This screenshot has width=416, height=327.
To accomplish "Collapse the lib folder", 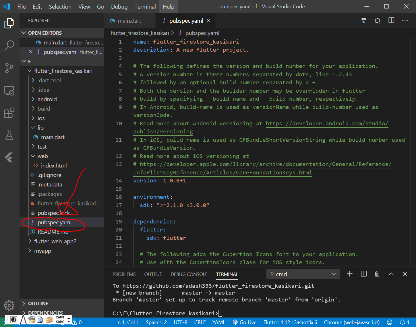I will [33, 127].
